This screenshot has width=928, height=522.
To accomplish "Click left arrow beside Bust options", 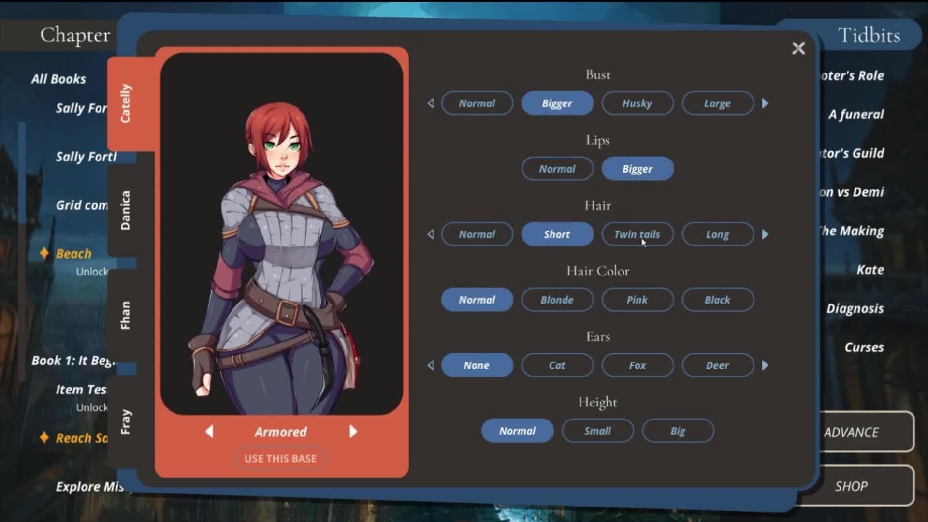I will click(431, 103).
